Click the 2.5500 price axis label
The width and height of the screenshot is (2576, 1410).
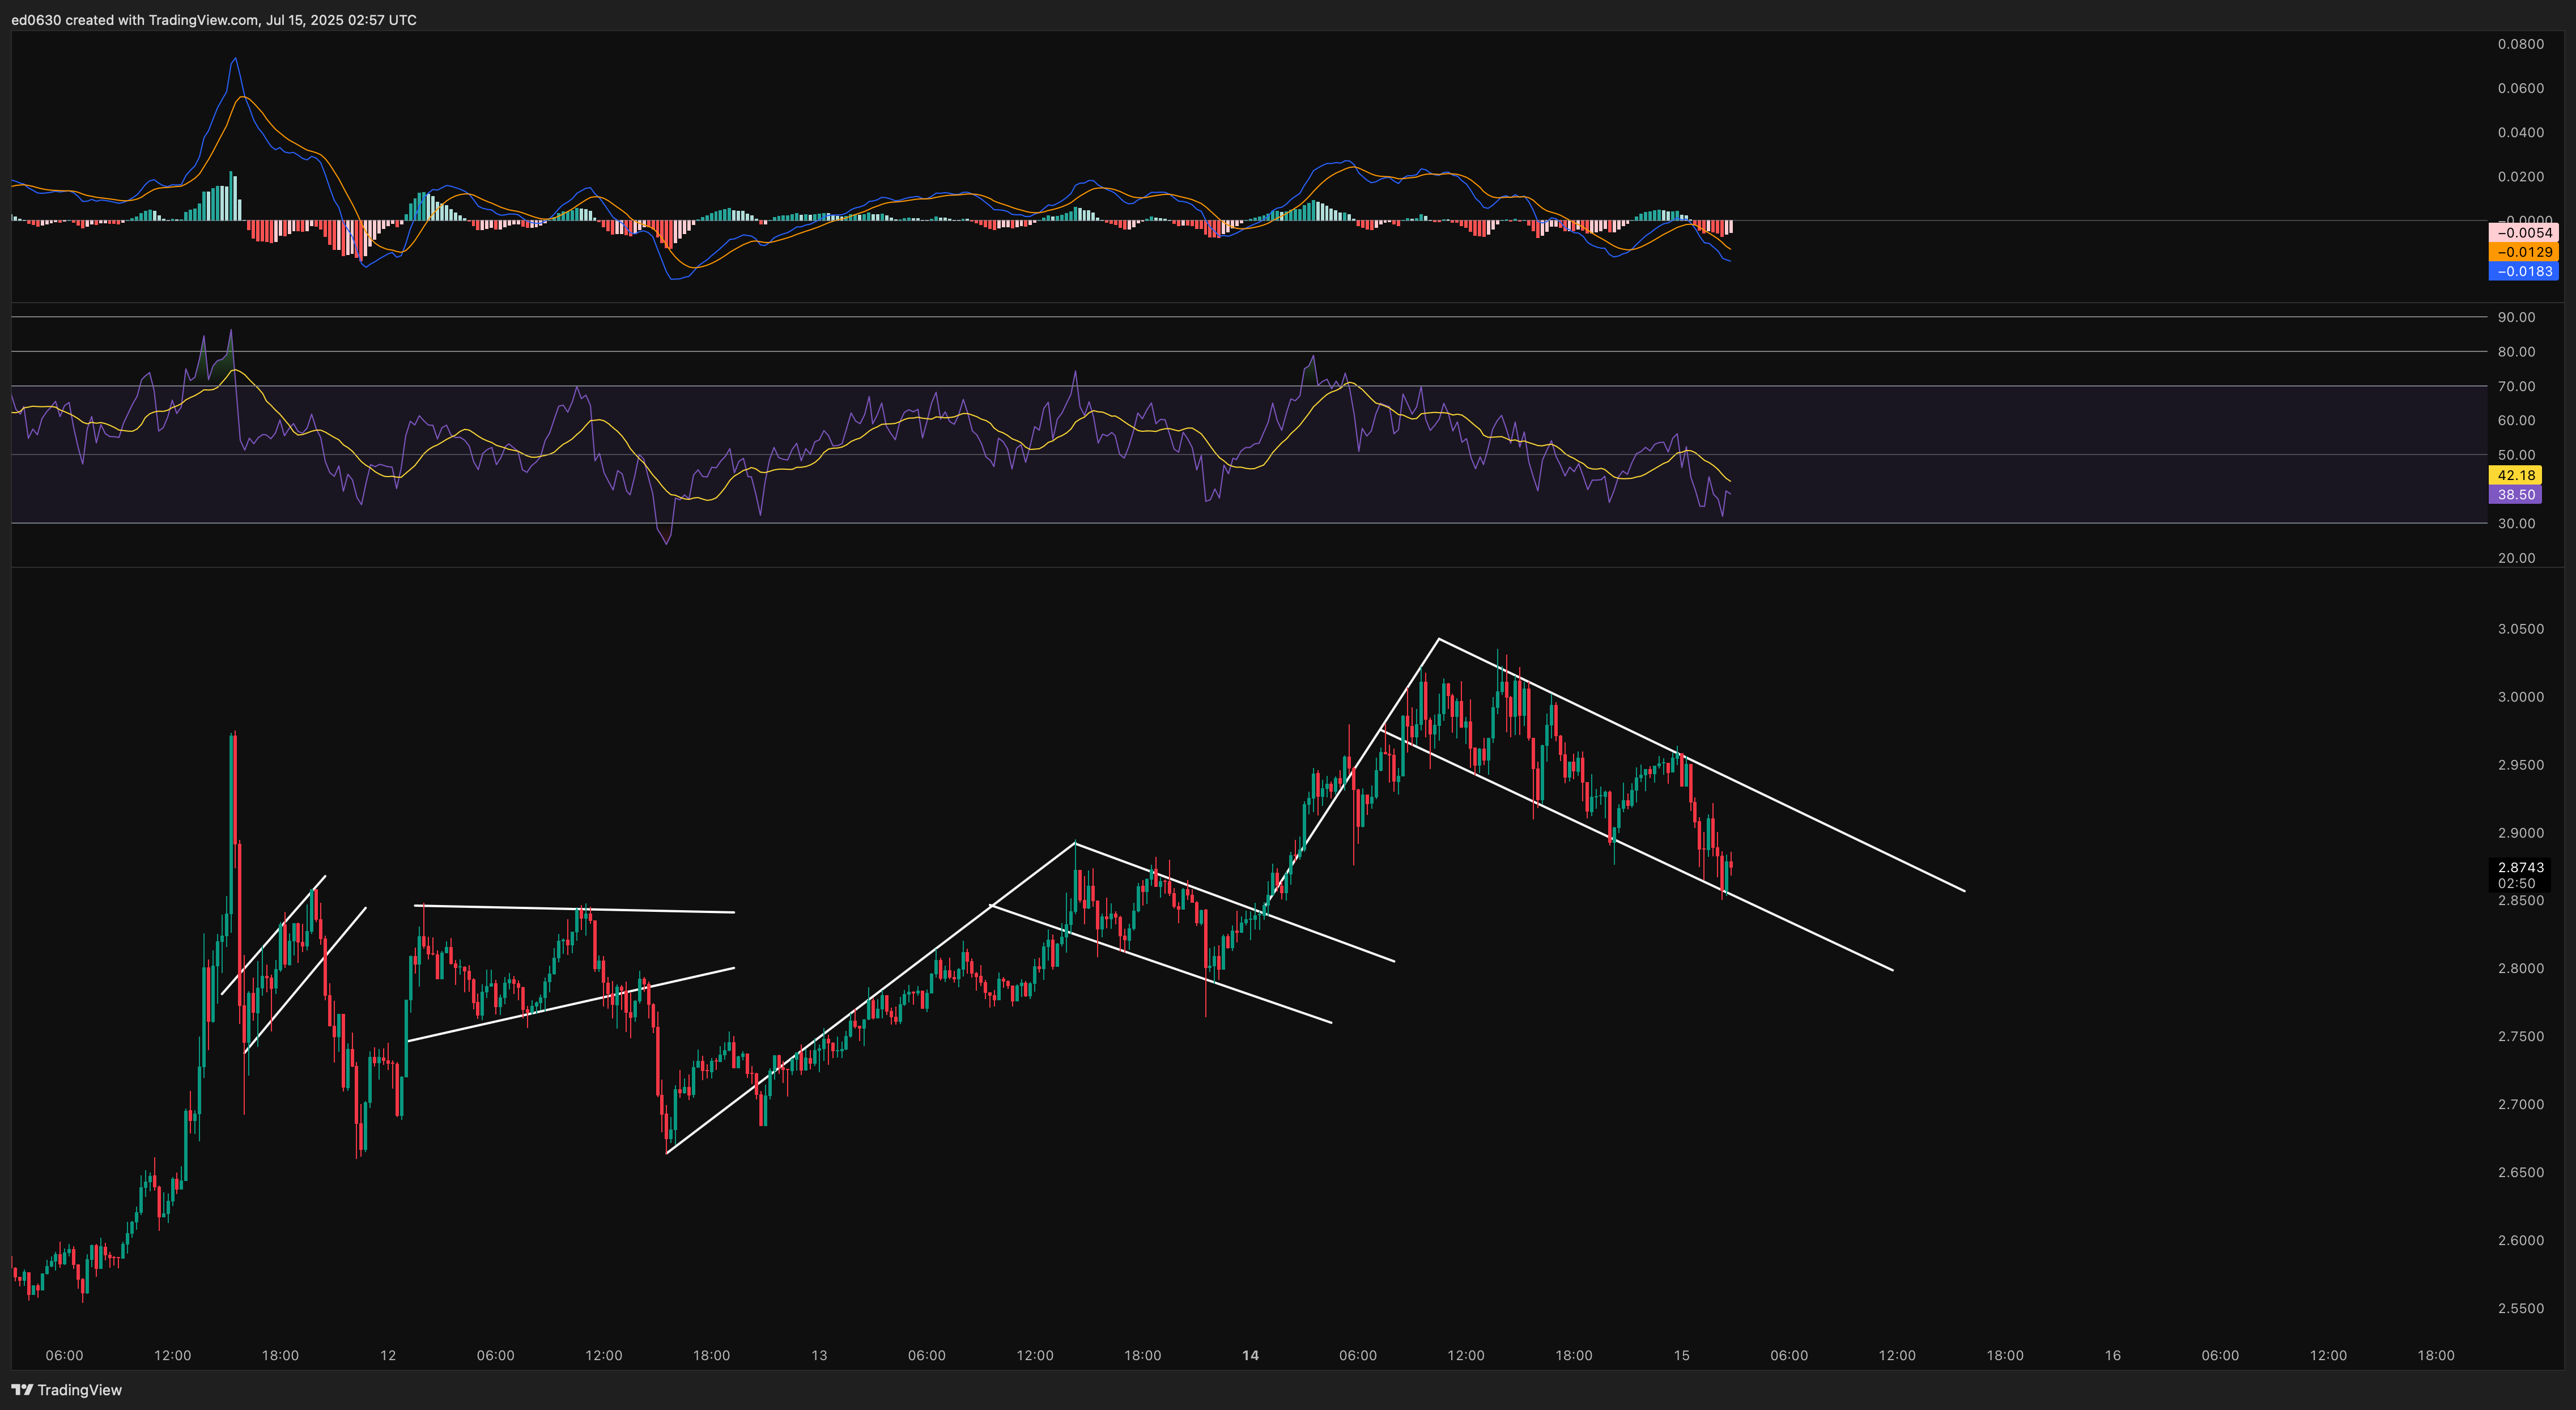click(x=2520, y=1308)
